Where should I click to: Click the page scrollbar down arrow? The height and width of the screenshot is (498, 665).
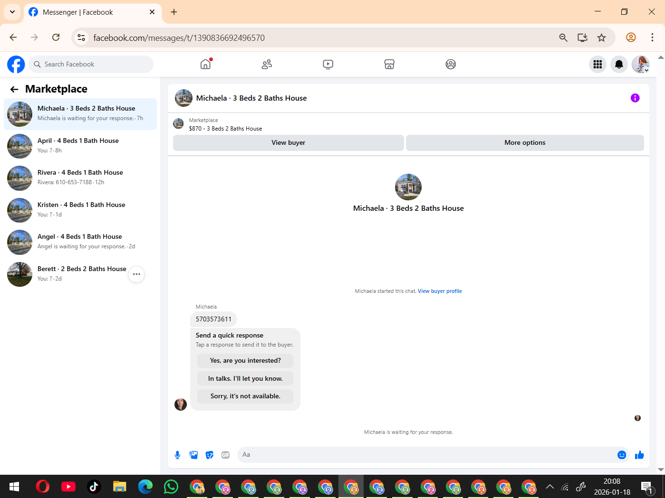661,470
